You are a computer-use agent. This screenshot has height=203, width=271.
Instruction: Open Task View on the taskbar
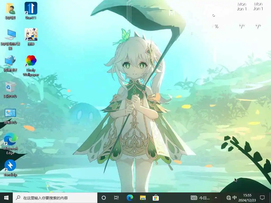pos(116,198)
